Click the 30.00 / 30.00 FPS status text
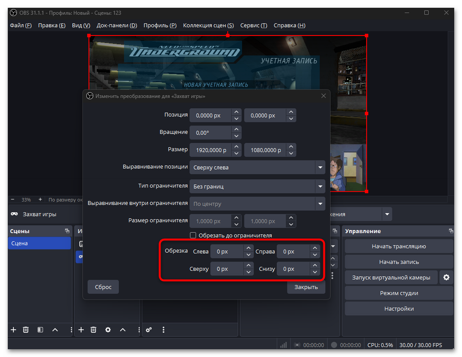The width and height of the screenshot is (462, 357). 421,345
